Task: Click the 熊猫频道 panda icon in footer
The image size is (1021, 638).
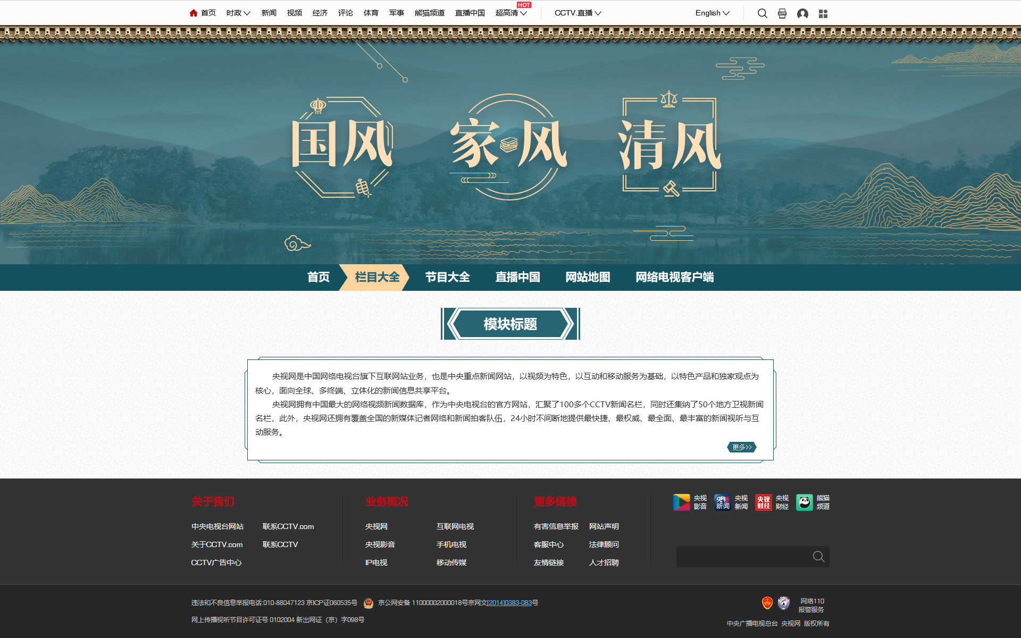Action: 805,502
